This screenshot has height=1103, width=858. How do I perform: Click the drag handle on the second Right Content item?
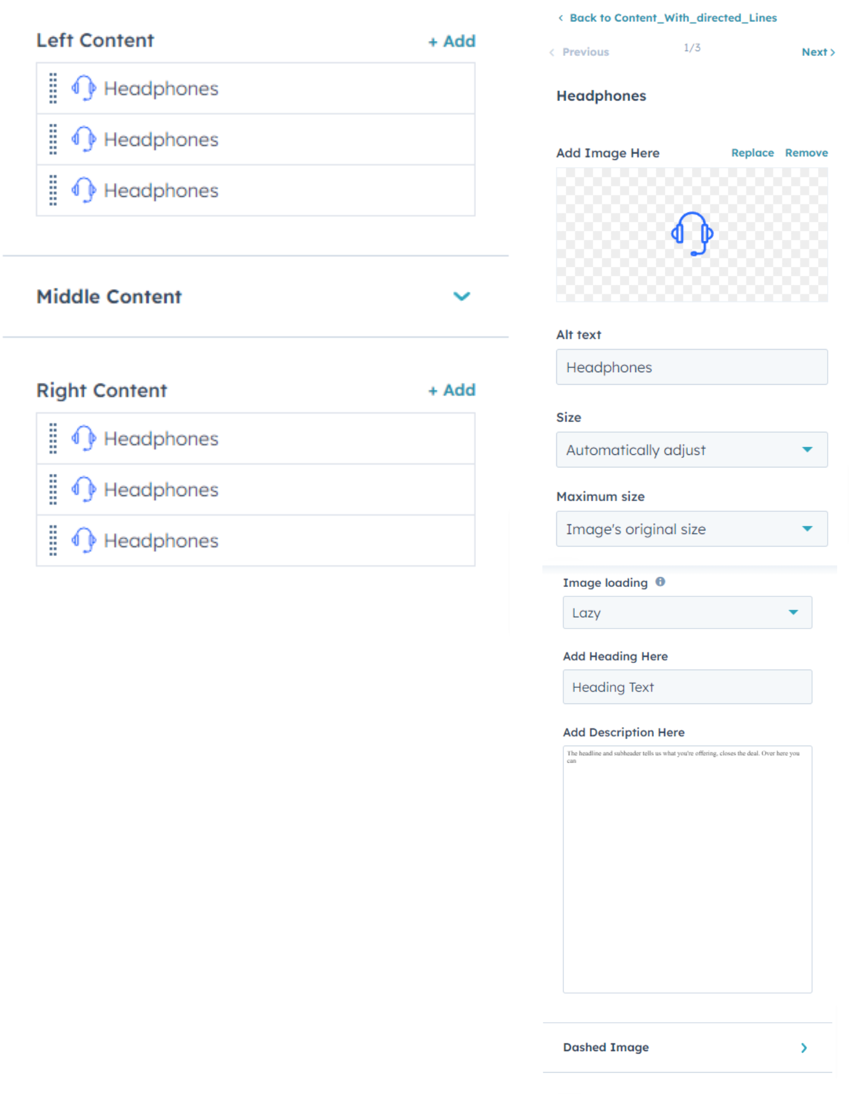coord(52,489)
